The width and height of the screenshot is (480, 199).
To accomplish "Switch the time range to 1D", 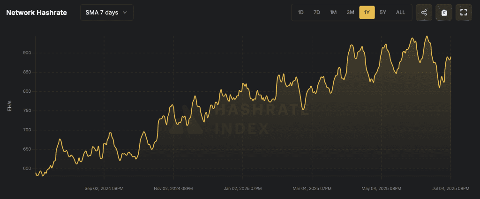I will [301, 13].
